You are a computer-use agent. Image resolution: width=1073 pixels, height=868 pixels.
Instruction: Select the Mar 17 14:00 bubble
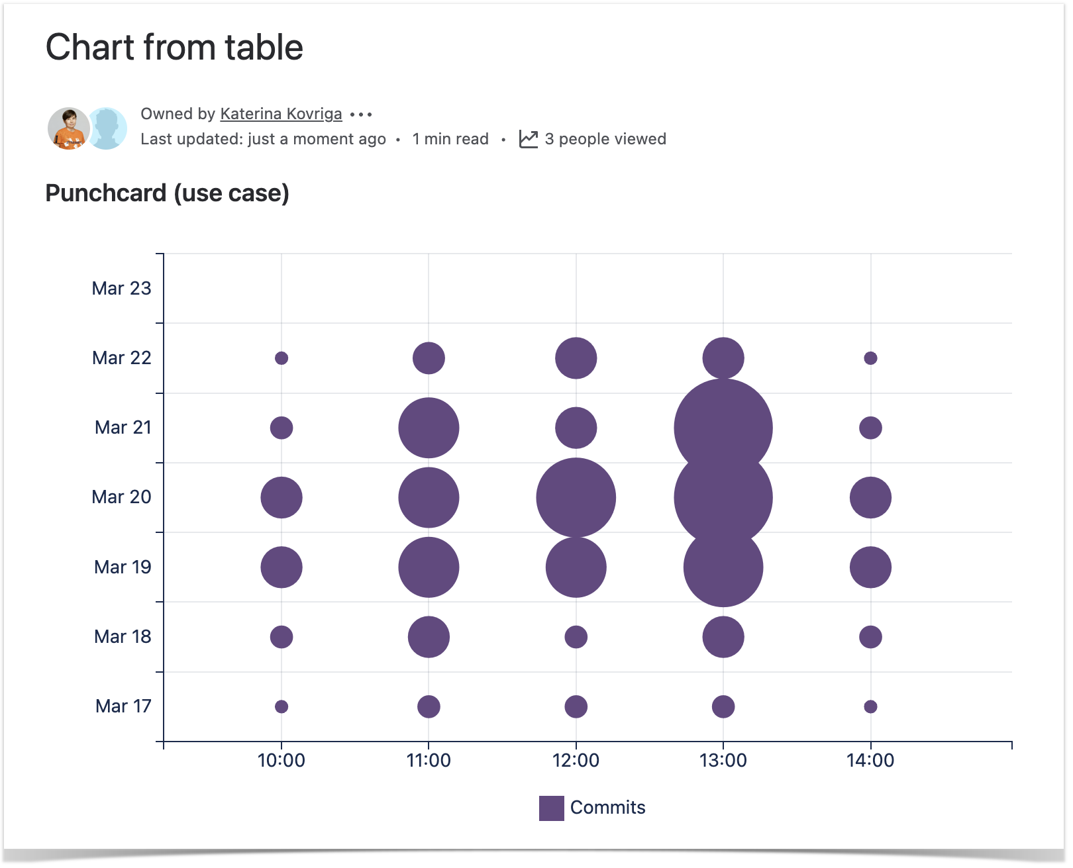[x=870, y=706]
